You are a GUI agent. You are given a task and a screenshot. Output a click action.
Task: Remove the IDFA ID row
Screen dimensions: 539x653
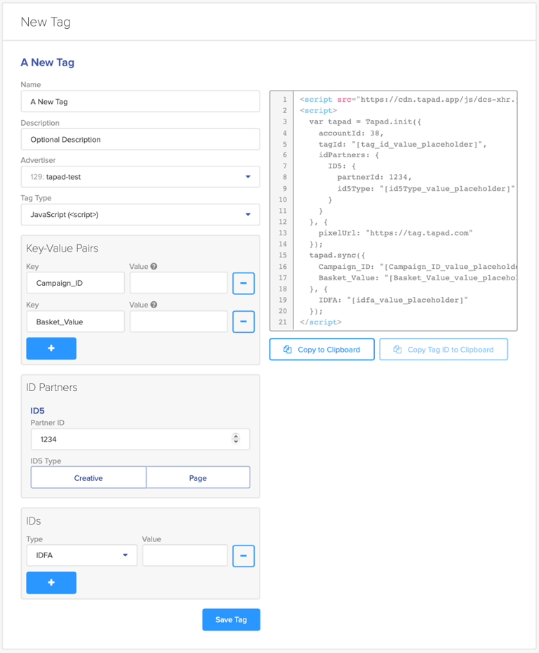pos(243,555)
